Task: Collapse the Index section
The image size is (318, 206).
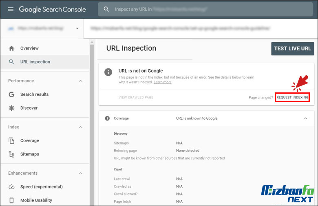Action: coord(80,127)
